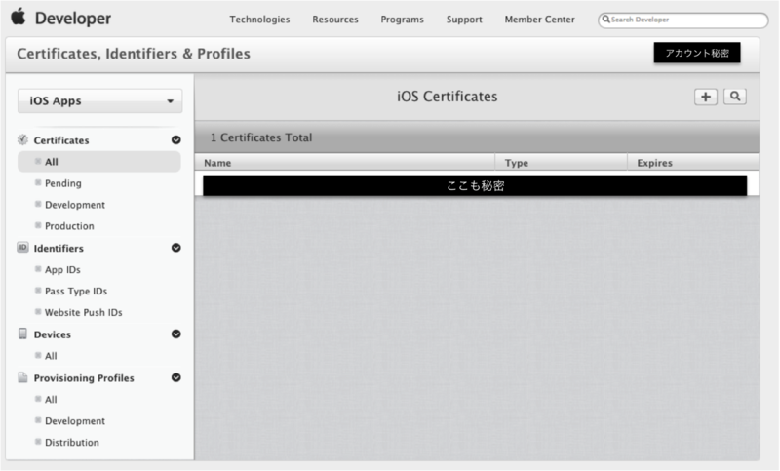Viewport: 780px width, 471px height.
Task: Show Development certificates
Action: 75,205
